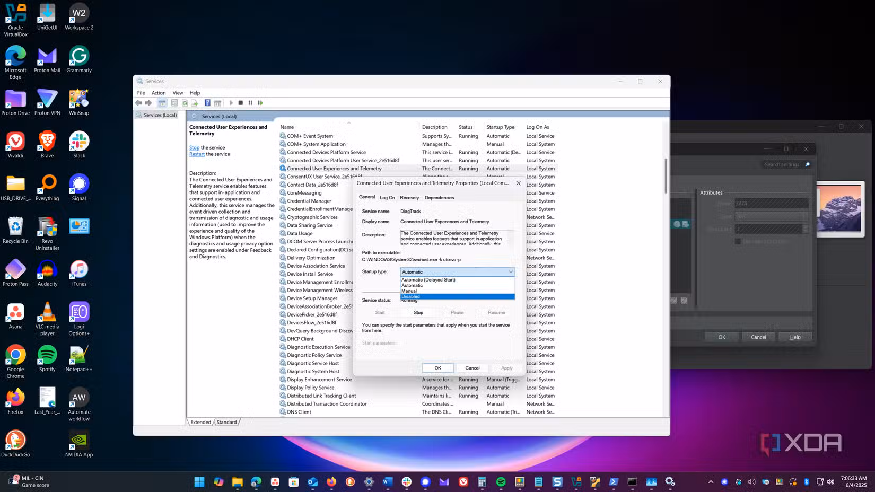
Task: Click the Restart the service link
Action: tap(197, 154)
